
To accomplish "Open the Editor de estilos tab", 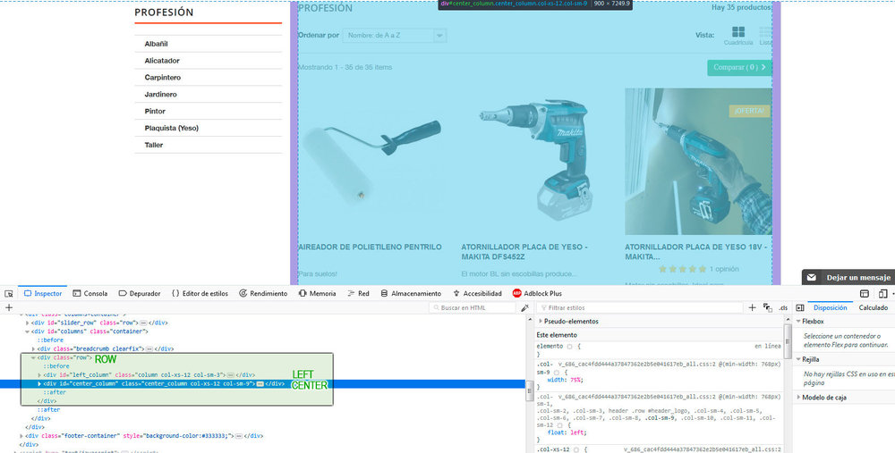I will 200,293.
